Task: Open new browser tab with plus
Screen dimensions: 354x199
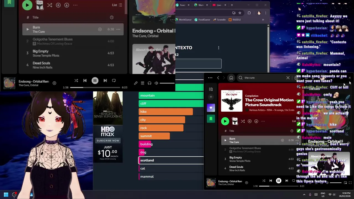Action: [232, 5]
